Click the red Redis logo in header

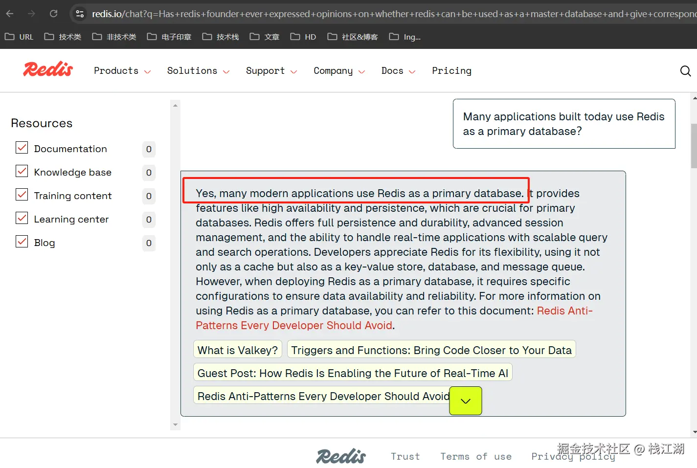(48, 69)
